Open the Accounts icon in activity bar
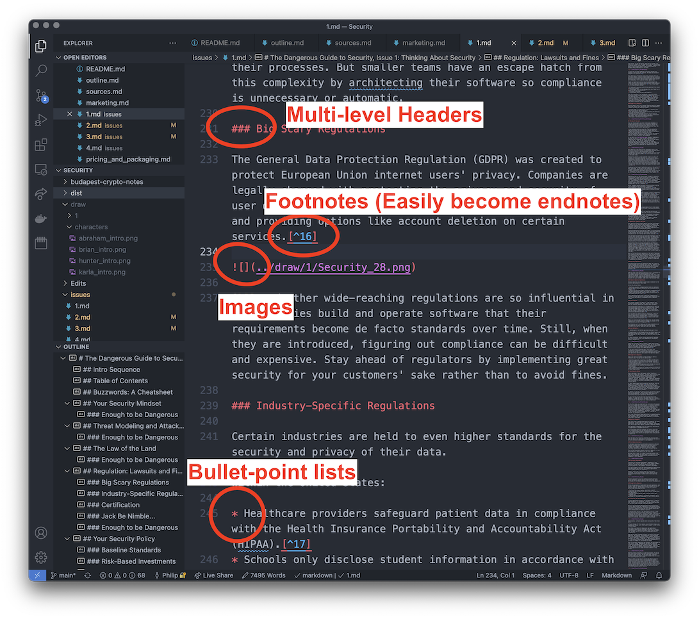 (40, 532)
